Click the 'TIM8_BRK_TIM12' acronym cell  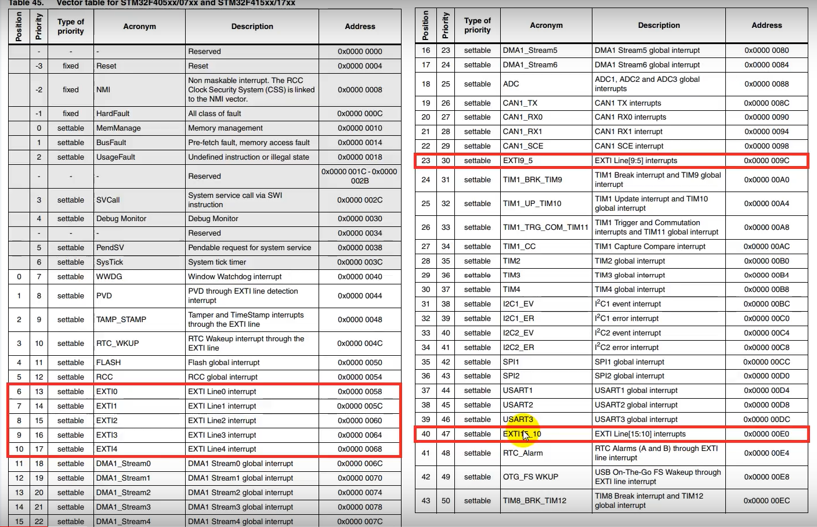[x=546, y=500]
